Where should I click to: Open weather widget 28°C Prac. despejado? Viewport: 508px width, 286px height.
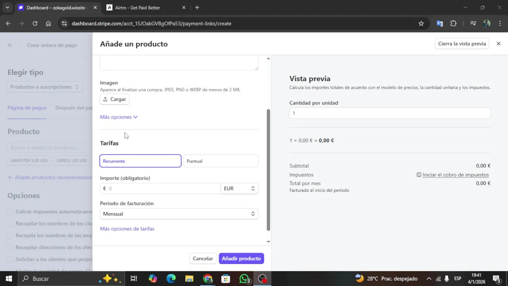coord(387,278)
